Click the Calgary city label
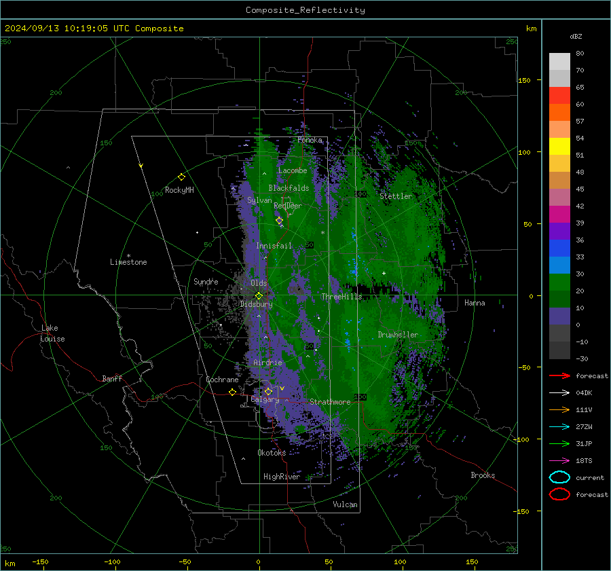611x571 pixels. tap(265, 399)
